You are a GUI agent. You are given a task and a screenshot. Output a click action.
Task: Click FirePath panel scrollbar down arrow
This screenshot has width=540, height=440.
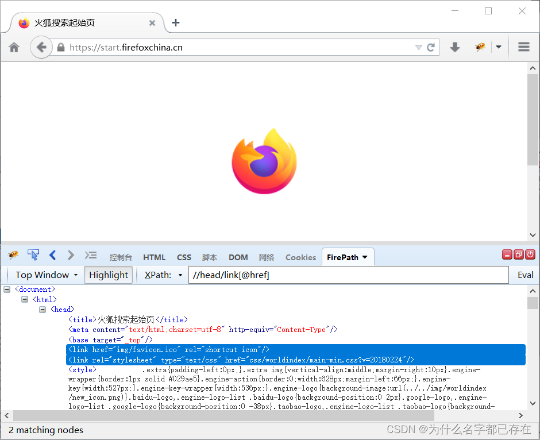point(533,403)
